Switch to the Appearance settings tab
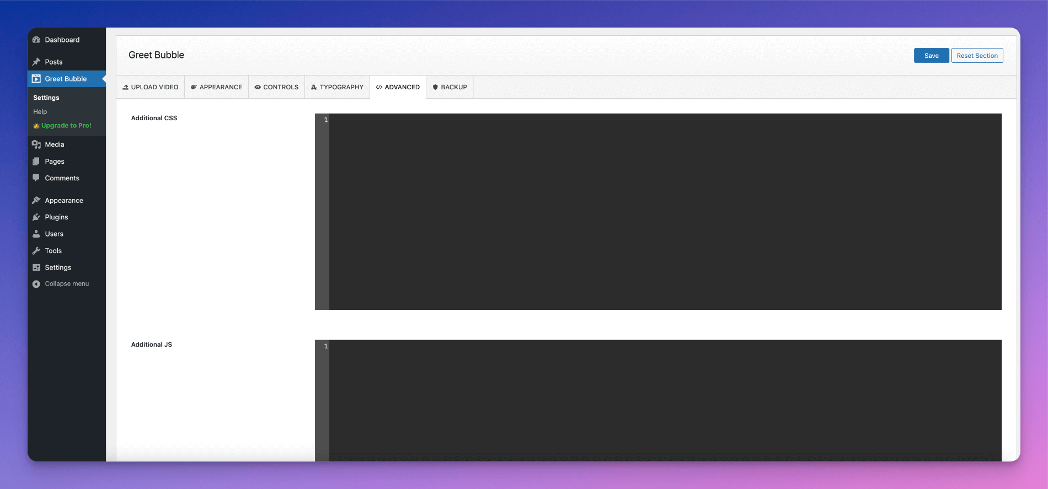The image size is (1048, 489). 217,87
